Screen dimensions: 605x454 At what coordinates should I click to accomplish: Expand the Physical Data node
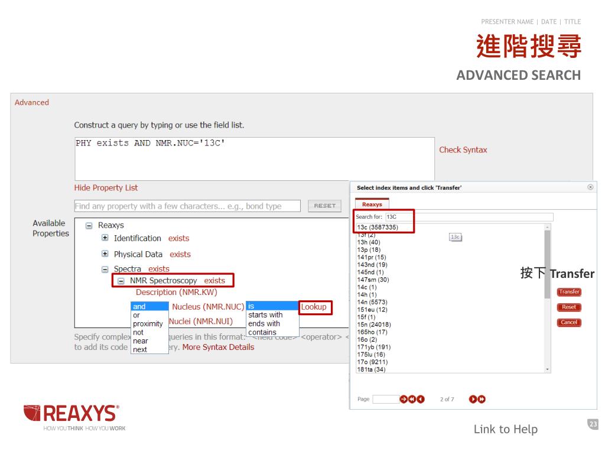point(105,254)
